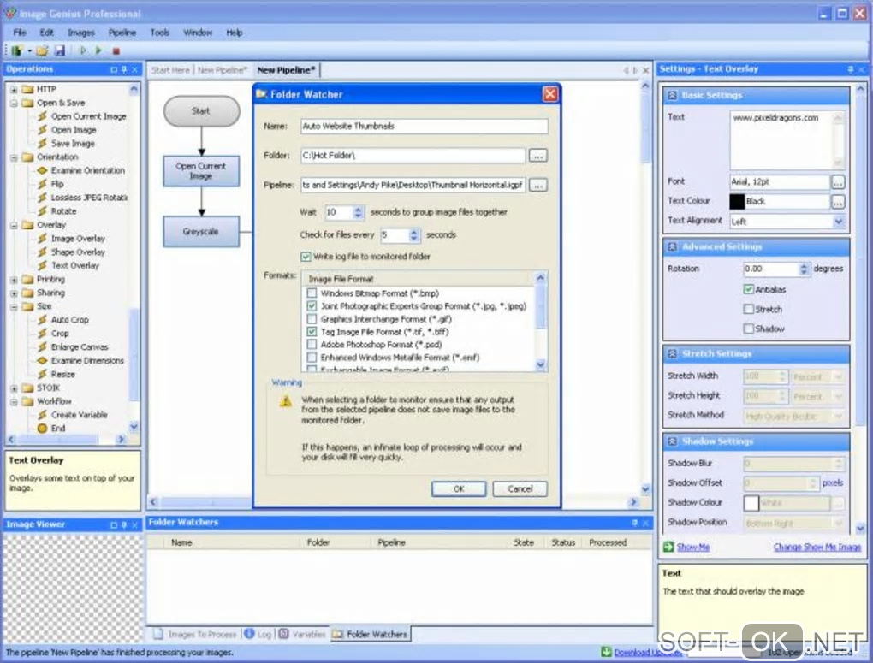The width and height of the screenshot is (873, 663).
Task: Select the Image Overlay operation
Action: coord(78,239)
